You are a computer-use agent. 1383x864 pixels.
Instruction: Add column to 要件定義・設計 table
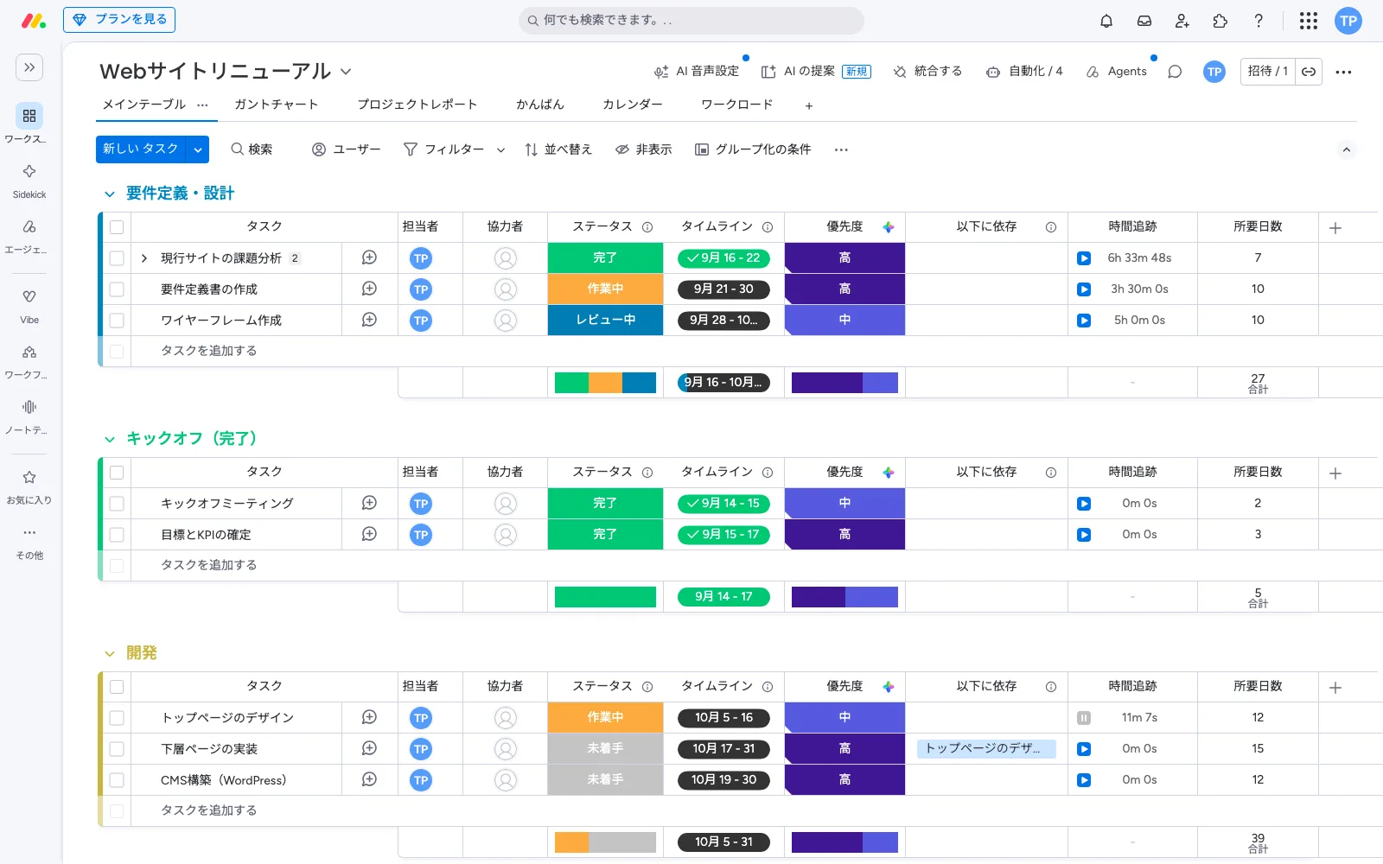(x=1335, y=228)
